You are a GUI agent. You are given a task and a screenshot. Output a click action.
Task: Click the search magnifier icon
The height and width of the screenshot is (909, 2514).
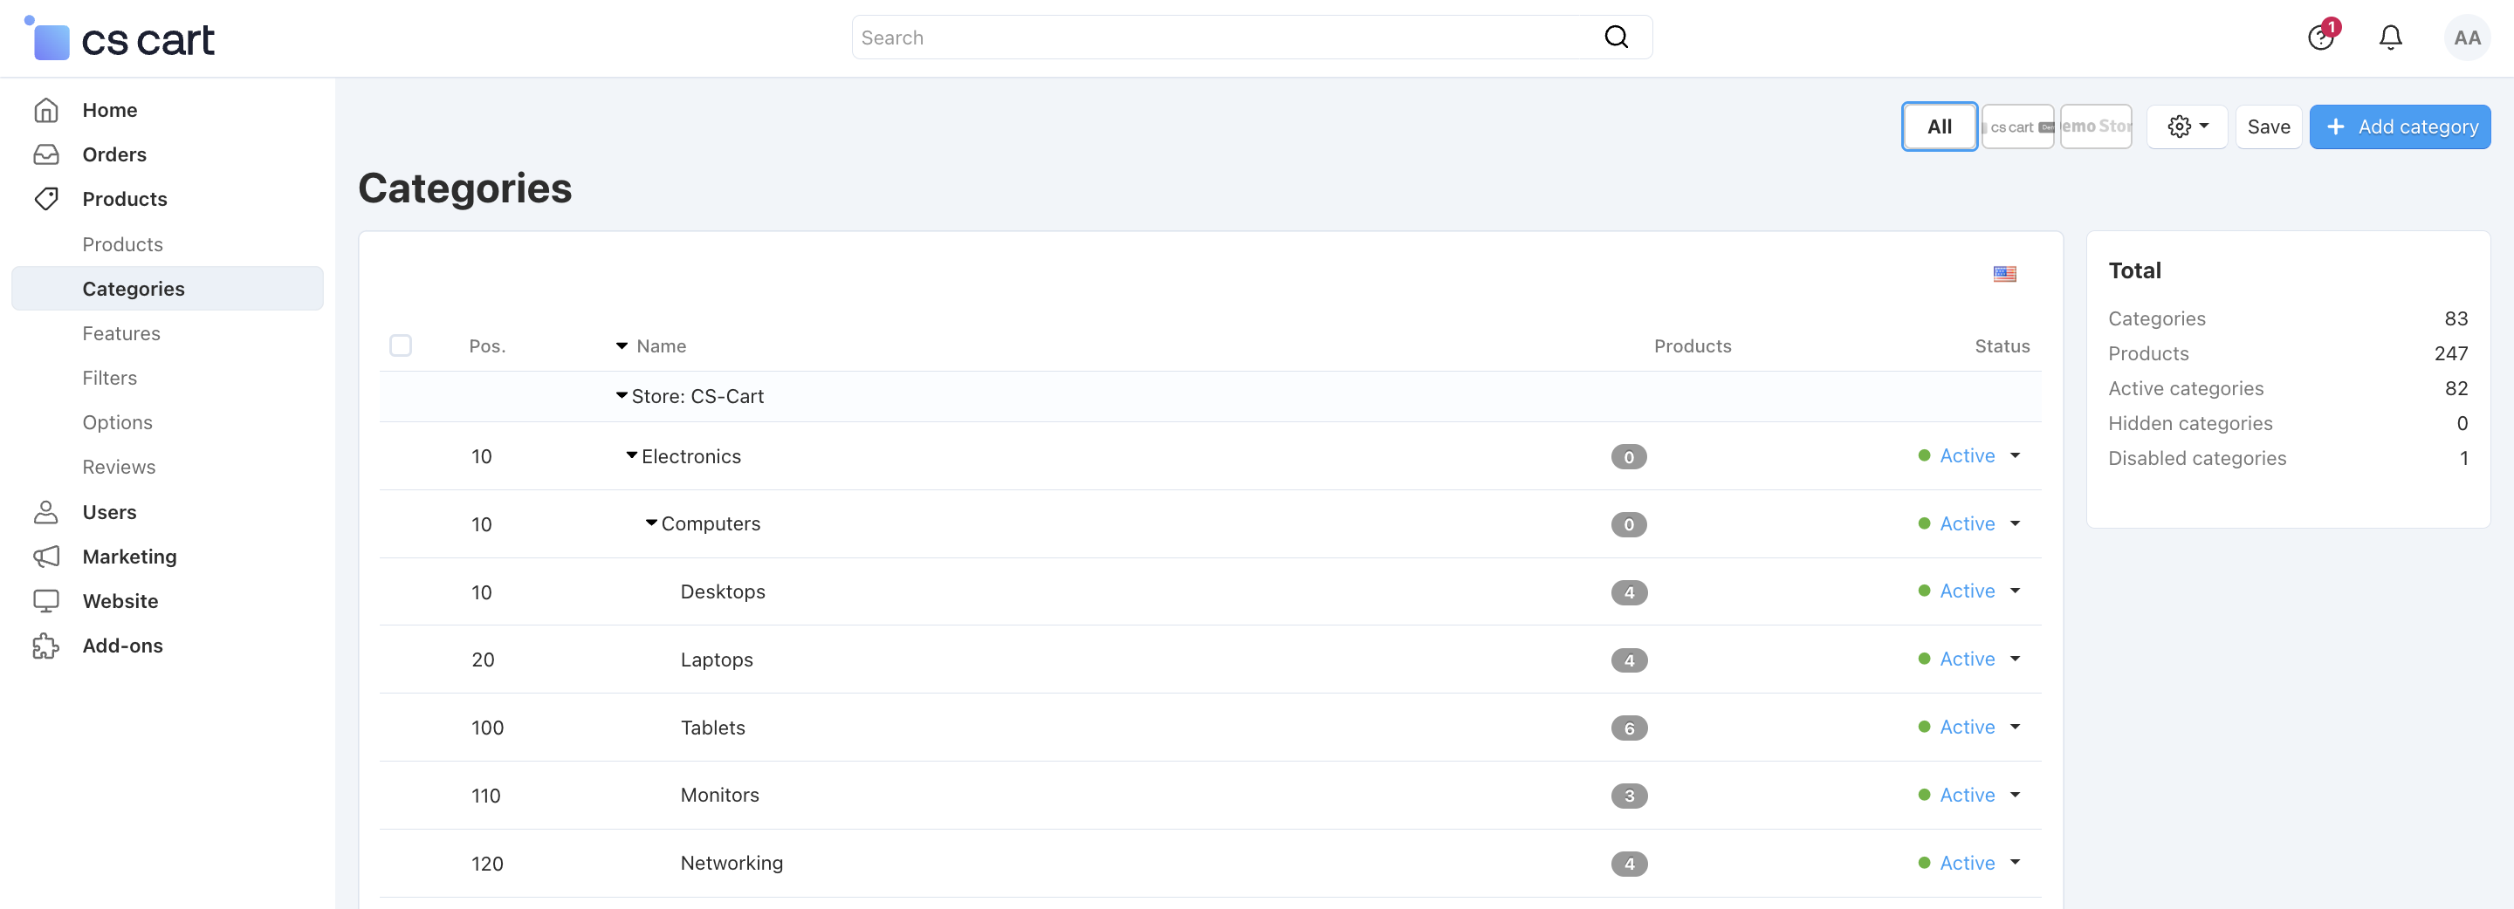point(1616,37)
